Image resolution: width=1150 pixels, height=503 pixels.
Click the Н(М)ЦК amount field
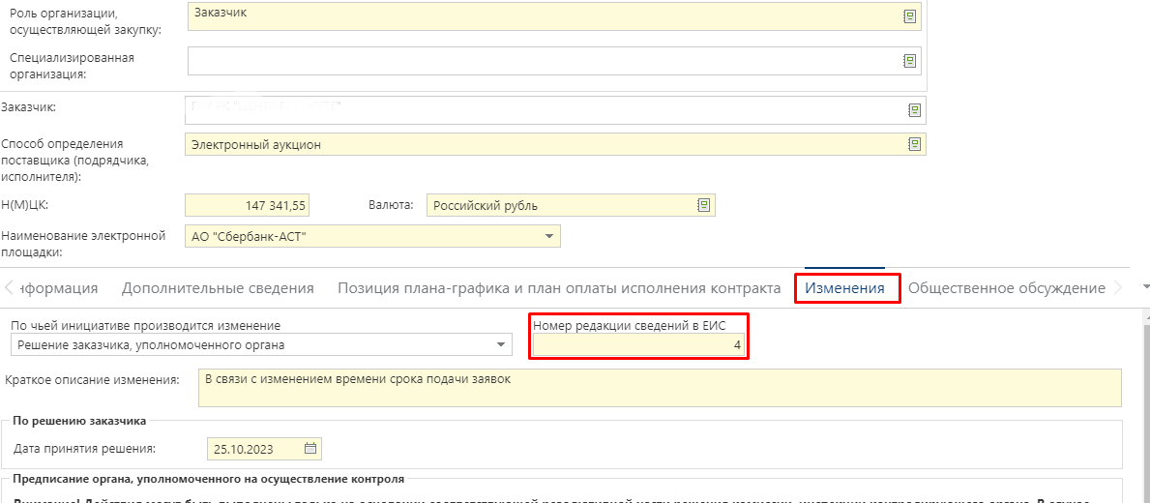click(x=247, y=205)
